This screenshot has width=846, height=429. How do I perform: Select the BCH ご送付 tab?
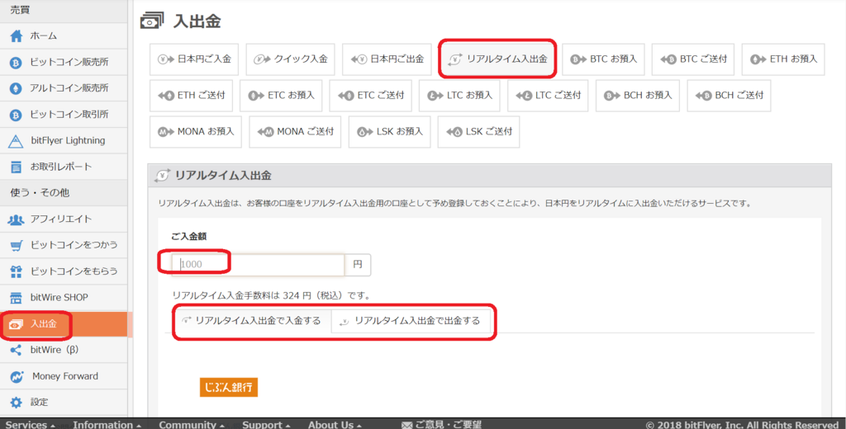[729, 96]
